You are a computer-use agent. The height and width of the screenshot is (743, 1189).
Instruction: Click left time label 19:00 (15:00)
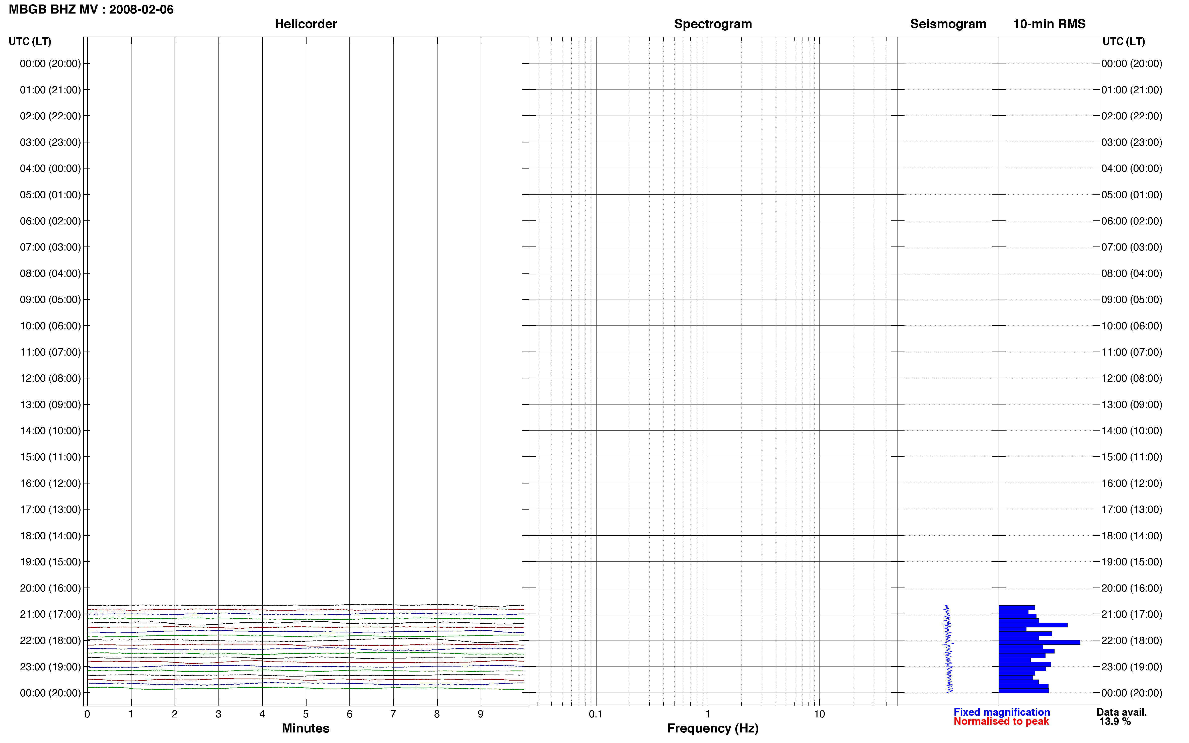[x=50, y=562]
